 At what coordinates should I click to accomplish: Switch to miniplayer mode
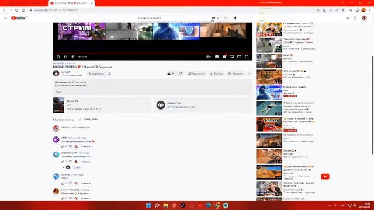click(231, 57)
